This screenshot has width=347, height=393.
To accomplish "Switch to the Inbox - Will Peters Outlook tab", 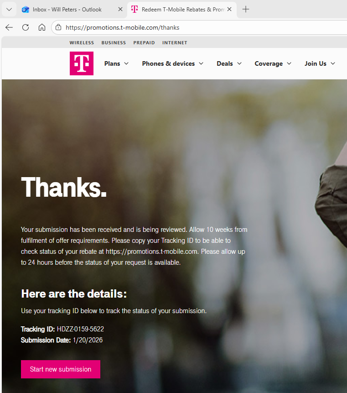I will [x=67, y=9].
